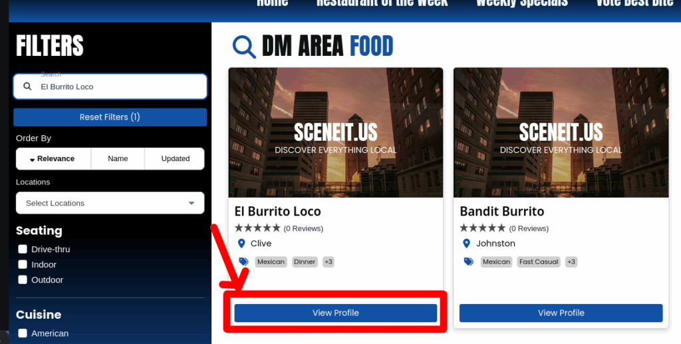This screenshot has height=344, width=681.
Task: Open the Select Locations dropdown
Action: [x=110, y=203]
